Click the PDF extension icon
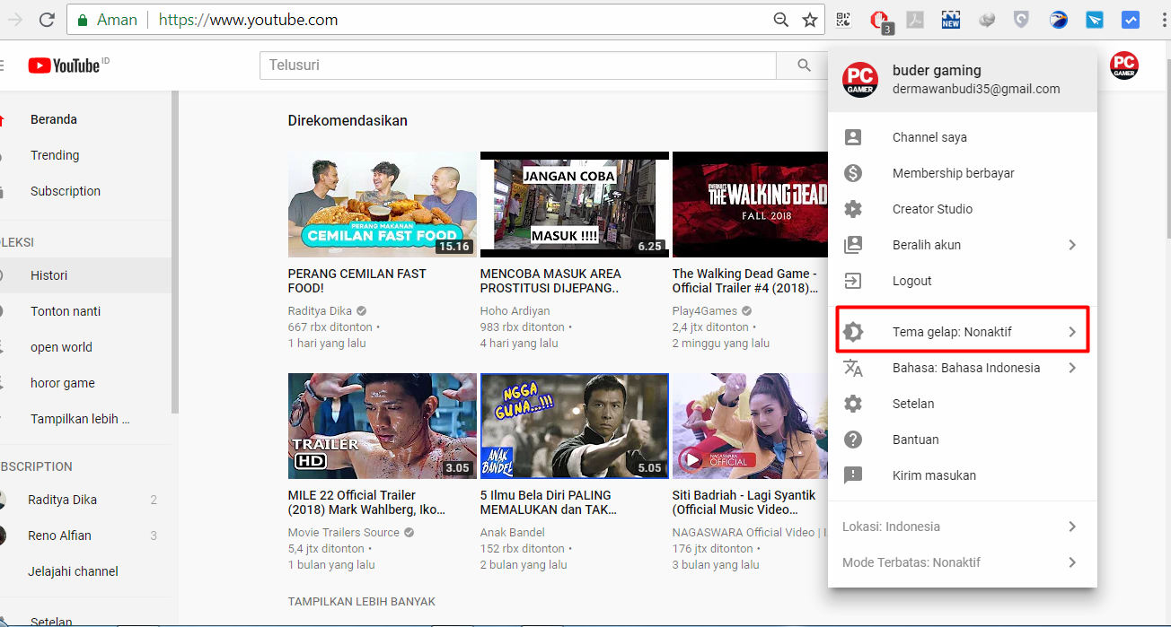Screen dimensions: 1171x627 915,20
